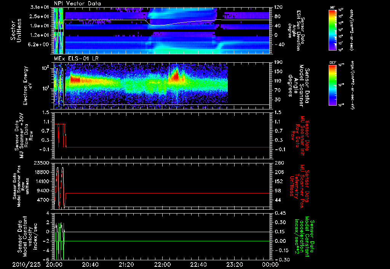
Task: Click the 22:00 time axis label
Action: point(162,264)
